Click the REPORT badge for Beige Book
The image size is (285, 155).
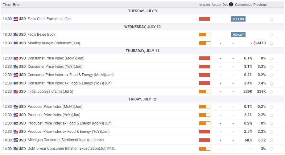[238, 35]
